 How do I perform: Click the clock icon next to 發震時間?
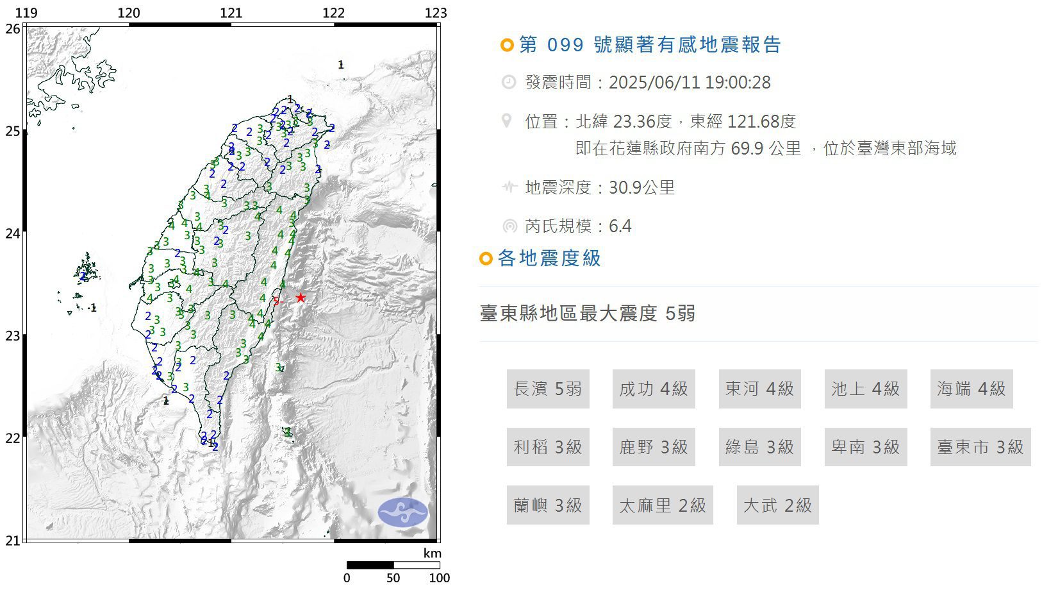click(x=509, y=82)
